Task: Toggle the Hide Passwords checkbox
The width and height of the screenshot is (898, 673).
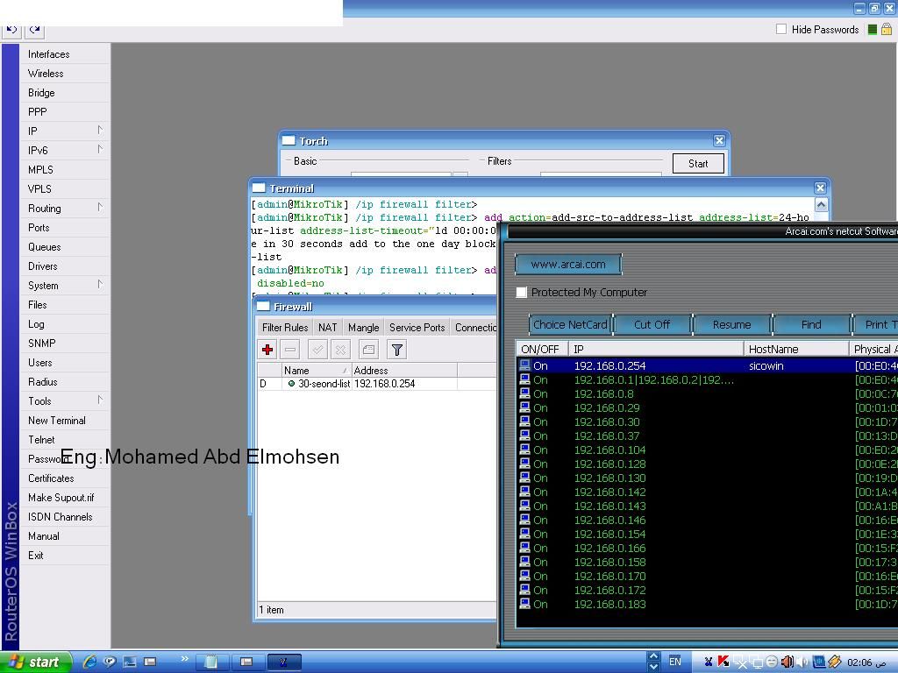Action: click(781, 29)
